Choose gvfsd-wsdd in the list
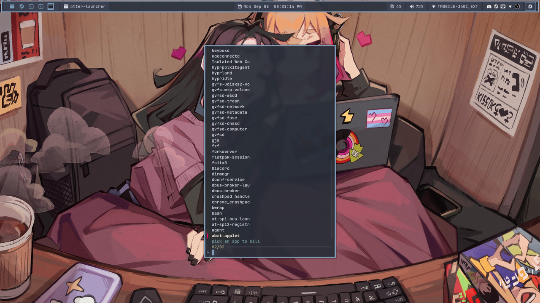The image size is (540, 303). point(224,96)
